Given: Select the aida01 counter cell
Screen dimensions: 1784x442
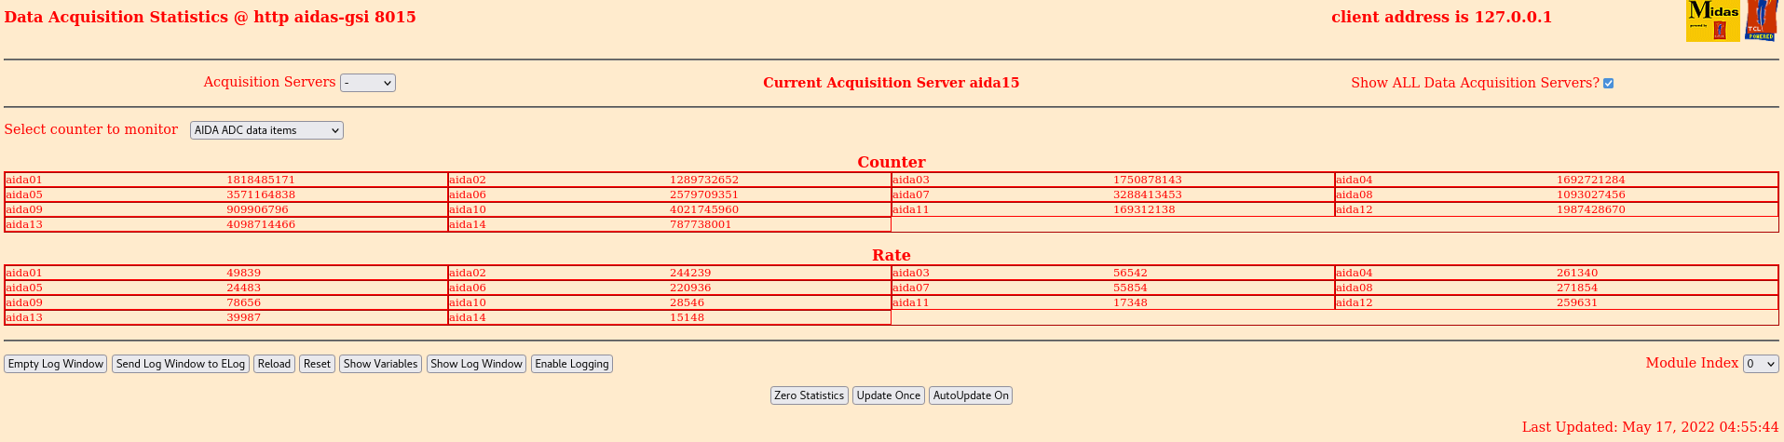Looking at the screenshot, I should pos(226,180).
